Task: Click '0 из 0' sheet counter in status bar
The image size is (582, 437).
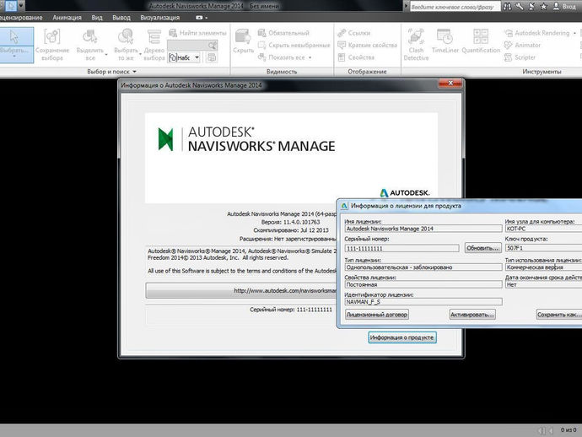Action: click(569, 430)
